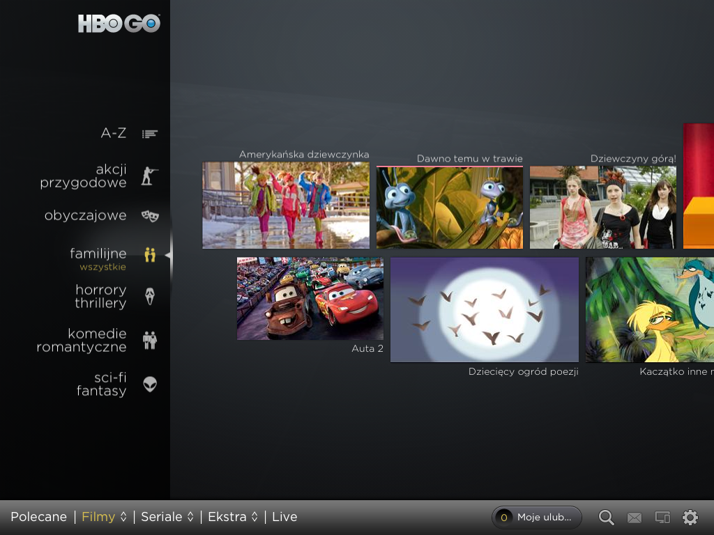
Task: Open search with the magnifier icon
Action: [x=606, y=518]
